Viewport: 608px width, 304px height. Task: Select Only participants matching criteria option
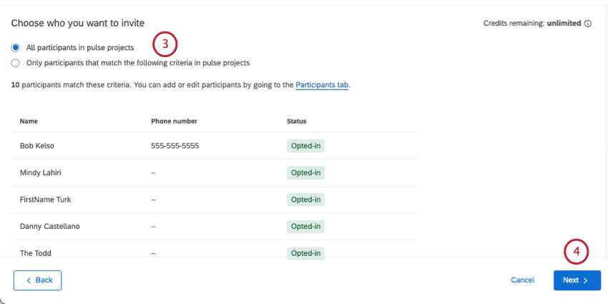click(16, 63)
